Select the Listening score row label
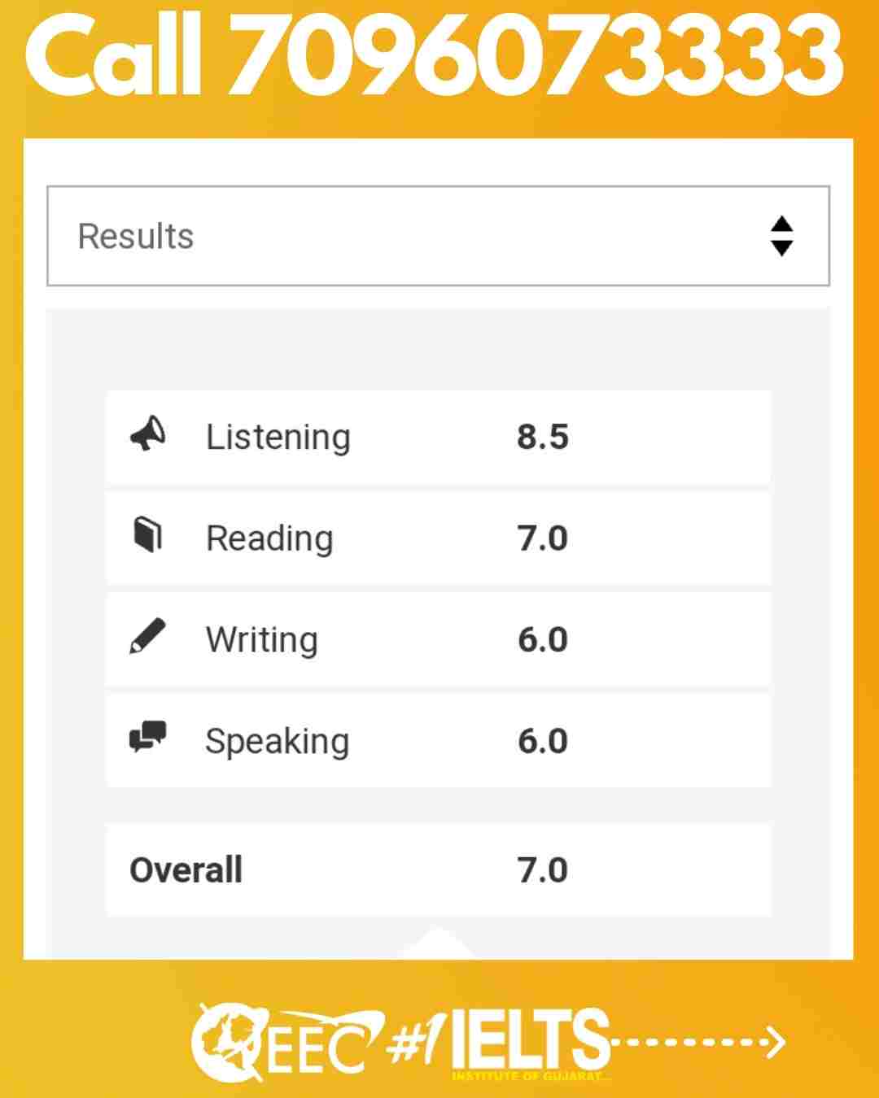 278,438
